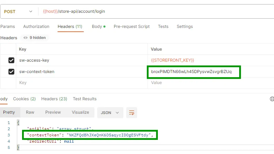
Task: Uncheck the sw-access-key header checkbox
Action: tap(11, 60)
